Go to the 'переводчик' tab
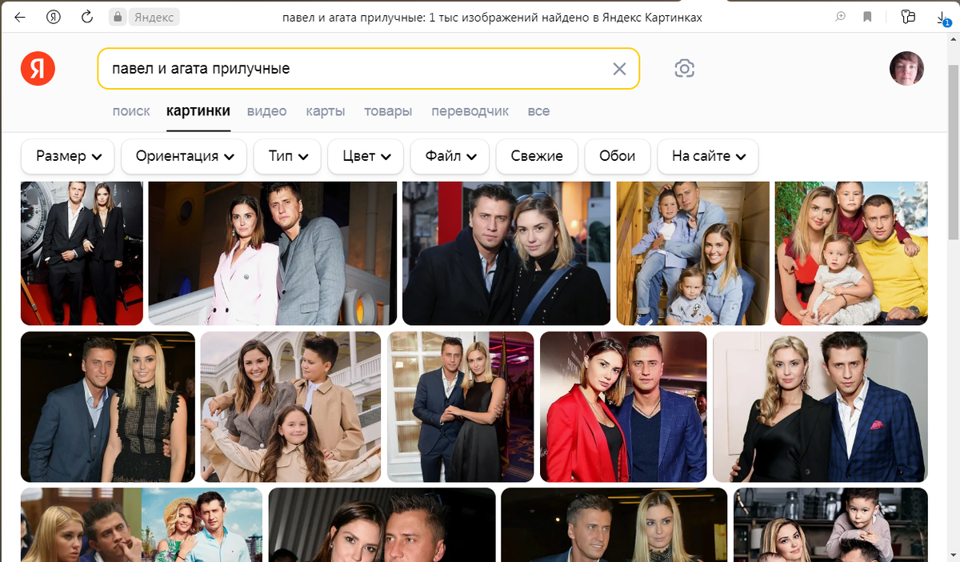Screen dimensions: 960x562 [x=470, y=111]
